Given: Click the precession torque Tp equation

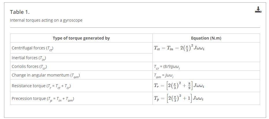Looking at the screenshot, I should tap(180, 98).
